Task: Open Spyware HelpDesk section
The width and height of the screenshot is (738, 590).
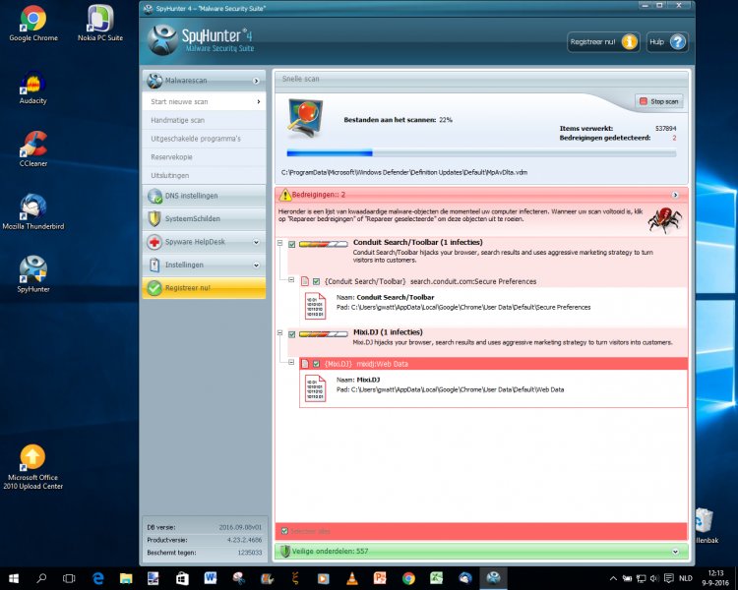Action: (203, 242)
